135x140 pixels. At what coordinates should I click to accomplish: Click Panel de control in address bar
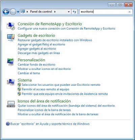point(41,11)
